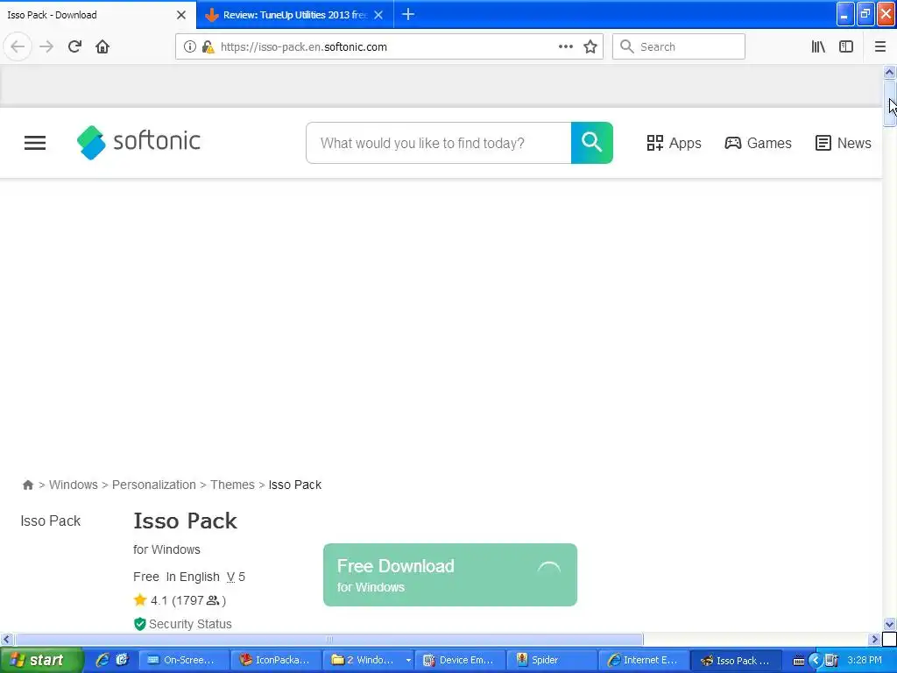Click the vertical scrollbar down arrow
The image size is (897, 673).
(x=890, y=624)
